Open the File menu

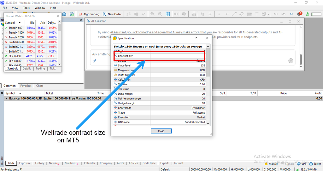pyautogui.click(x=5, y=8)
